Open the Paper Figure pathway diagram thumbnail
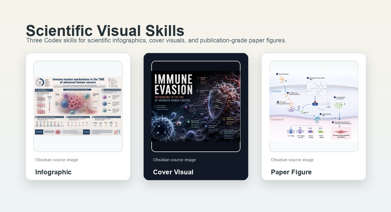 (314, 106)
